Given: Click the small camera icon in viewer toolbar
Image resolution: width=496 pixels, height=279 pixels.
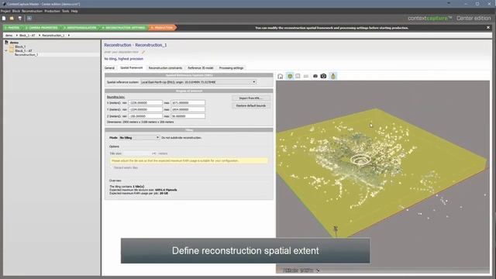Looking at the screenshot, I should (x=315, y=76).
